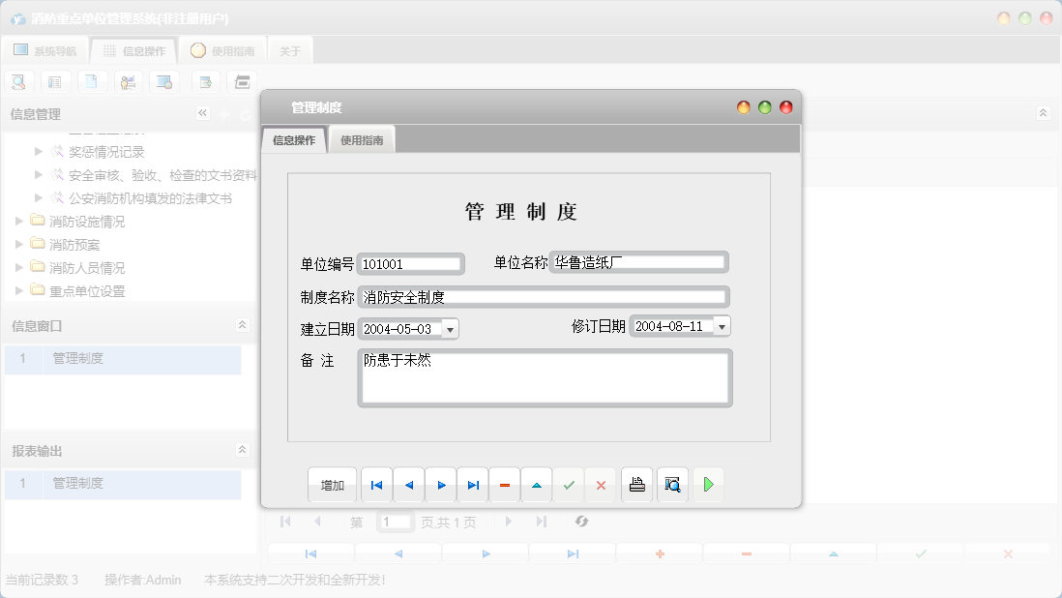Open print preview in the 管理制度 dialog
The image size is (1062, 598).
coord(672,485)
